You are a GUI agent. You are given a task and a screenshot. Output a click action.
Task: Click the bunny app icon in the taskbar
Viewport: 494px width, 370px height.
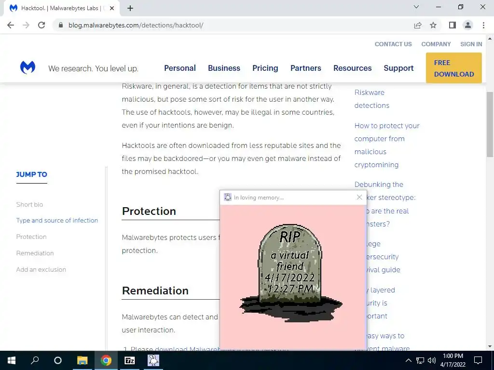[x=153, y=360]
